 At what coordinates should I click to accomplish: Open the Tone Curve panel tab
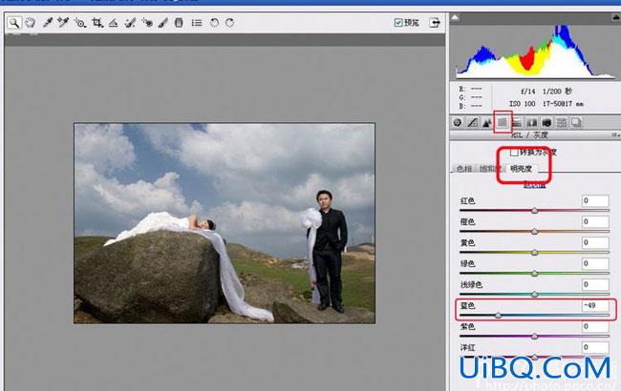(x=473, y=123)
